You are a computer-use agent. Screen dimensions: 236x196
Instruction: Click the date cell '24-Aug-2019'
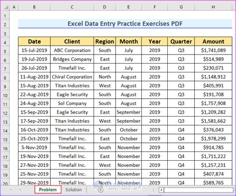(34, 103)
